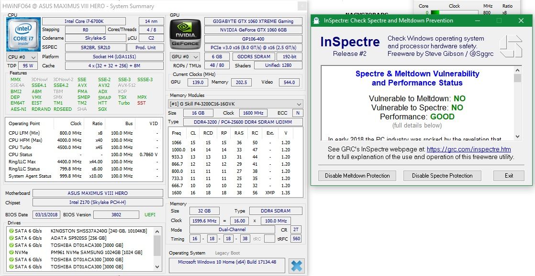
Task: Click the Microsoft Windows 10 Home OS field
Action: click(227, 265)
